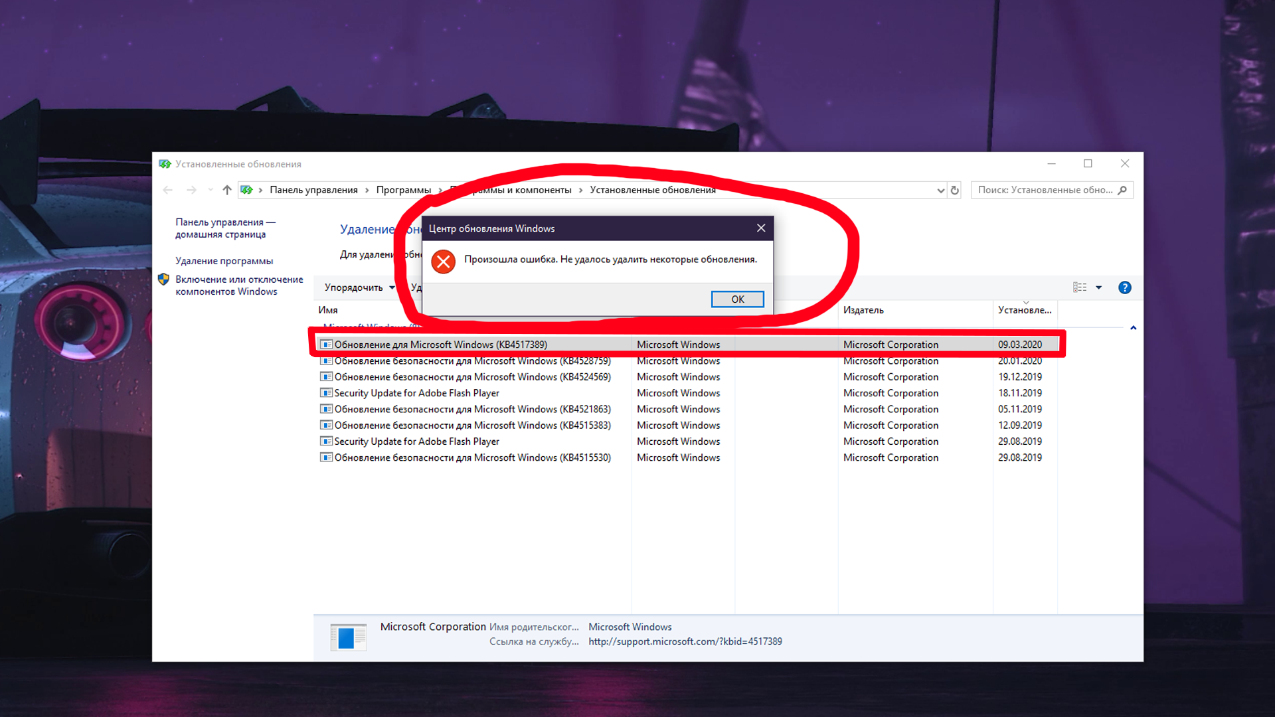This screenshot has height=717, width=1275.
Task: Click the red error icon in the dialog
Action: click(443, 262)
